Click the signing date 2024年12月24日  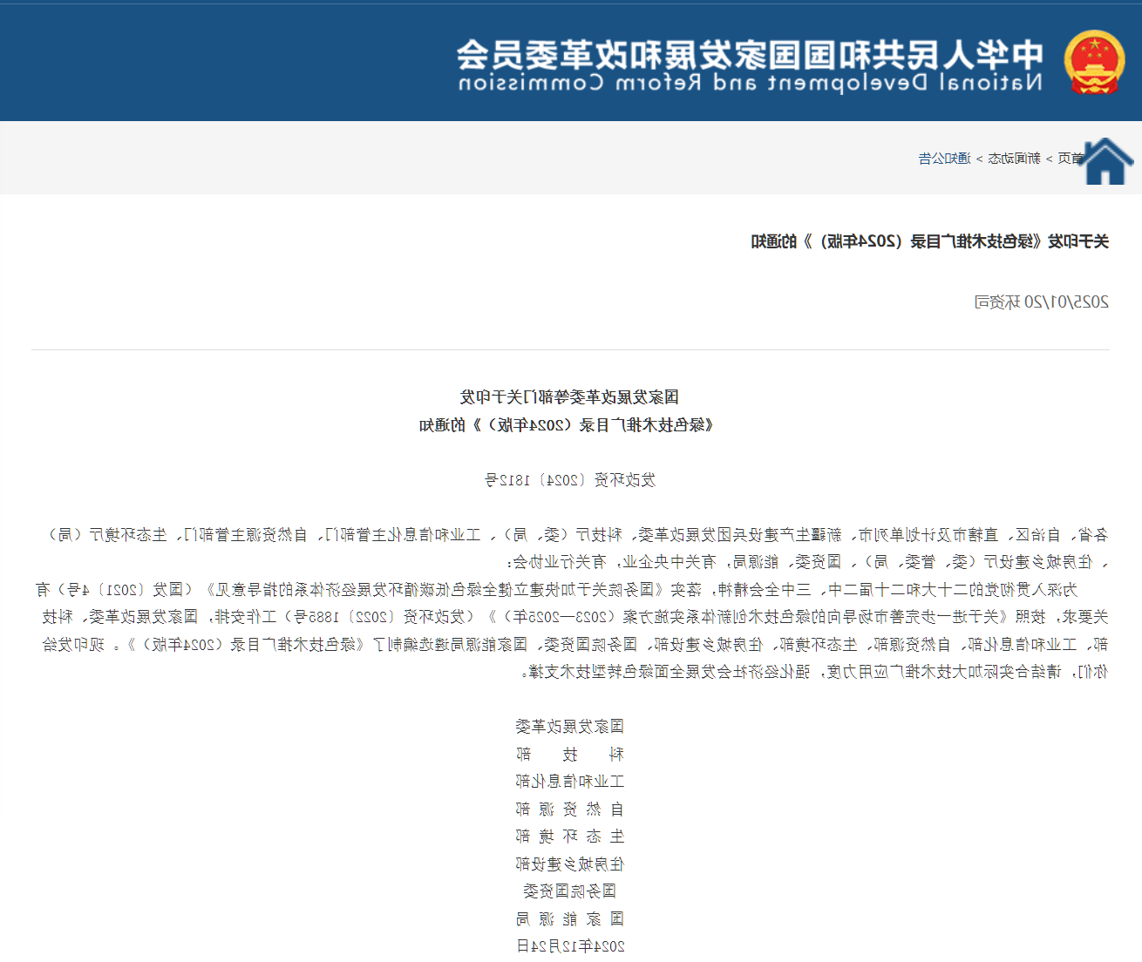pos(570,946)
